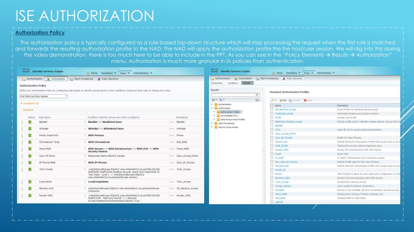
Task: Expand Security Group Access tree node
Action: coord(212,127)
